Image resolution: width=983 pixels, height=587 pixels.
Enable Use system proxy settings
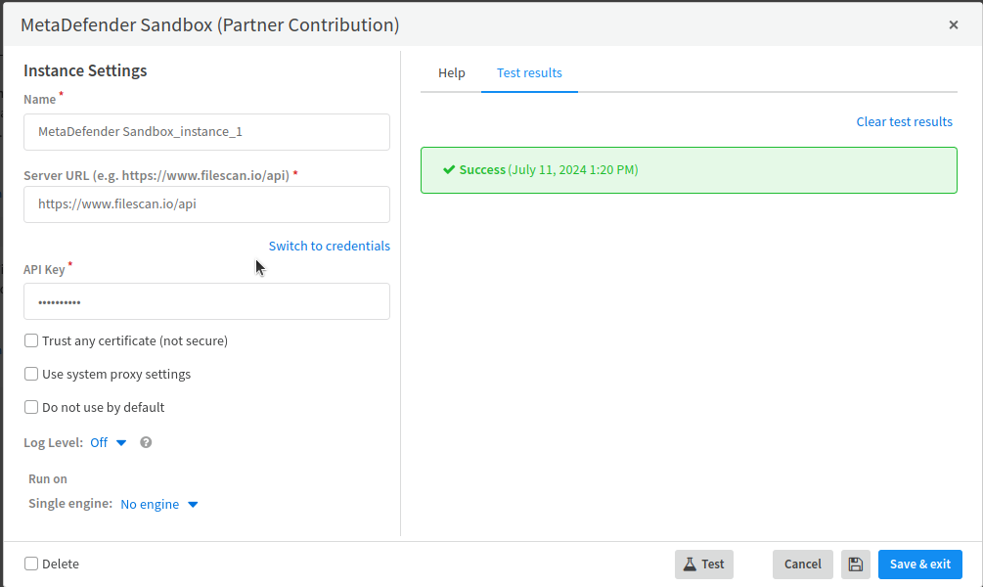(x=31, y=374)
